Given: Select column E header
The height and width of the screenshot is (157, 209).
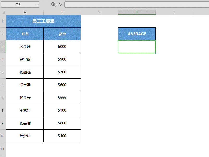Looking at the screenshot, I should [x=174, y=12].
